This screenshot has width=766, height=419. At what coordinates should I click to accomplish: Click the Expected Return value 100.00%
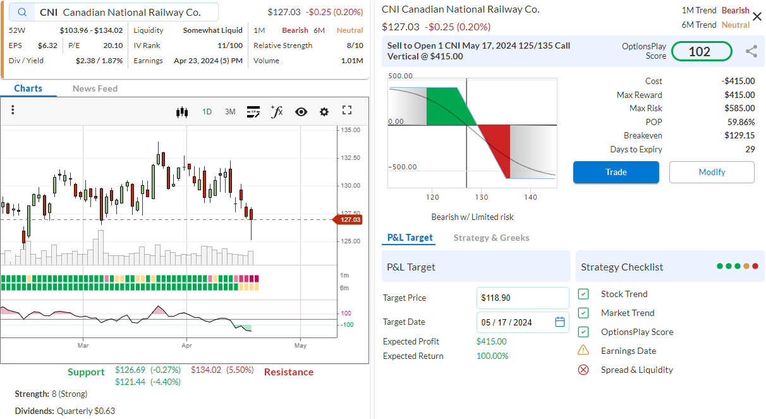(492, 356)
